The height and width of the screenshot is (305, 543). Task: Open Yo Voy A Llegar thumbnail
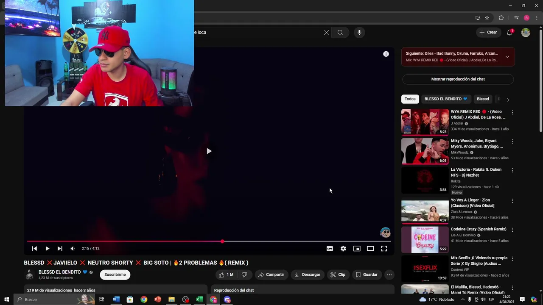pos(425,211)
